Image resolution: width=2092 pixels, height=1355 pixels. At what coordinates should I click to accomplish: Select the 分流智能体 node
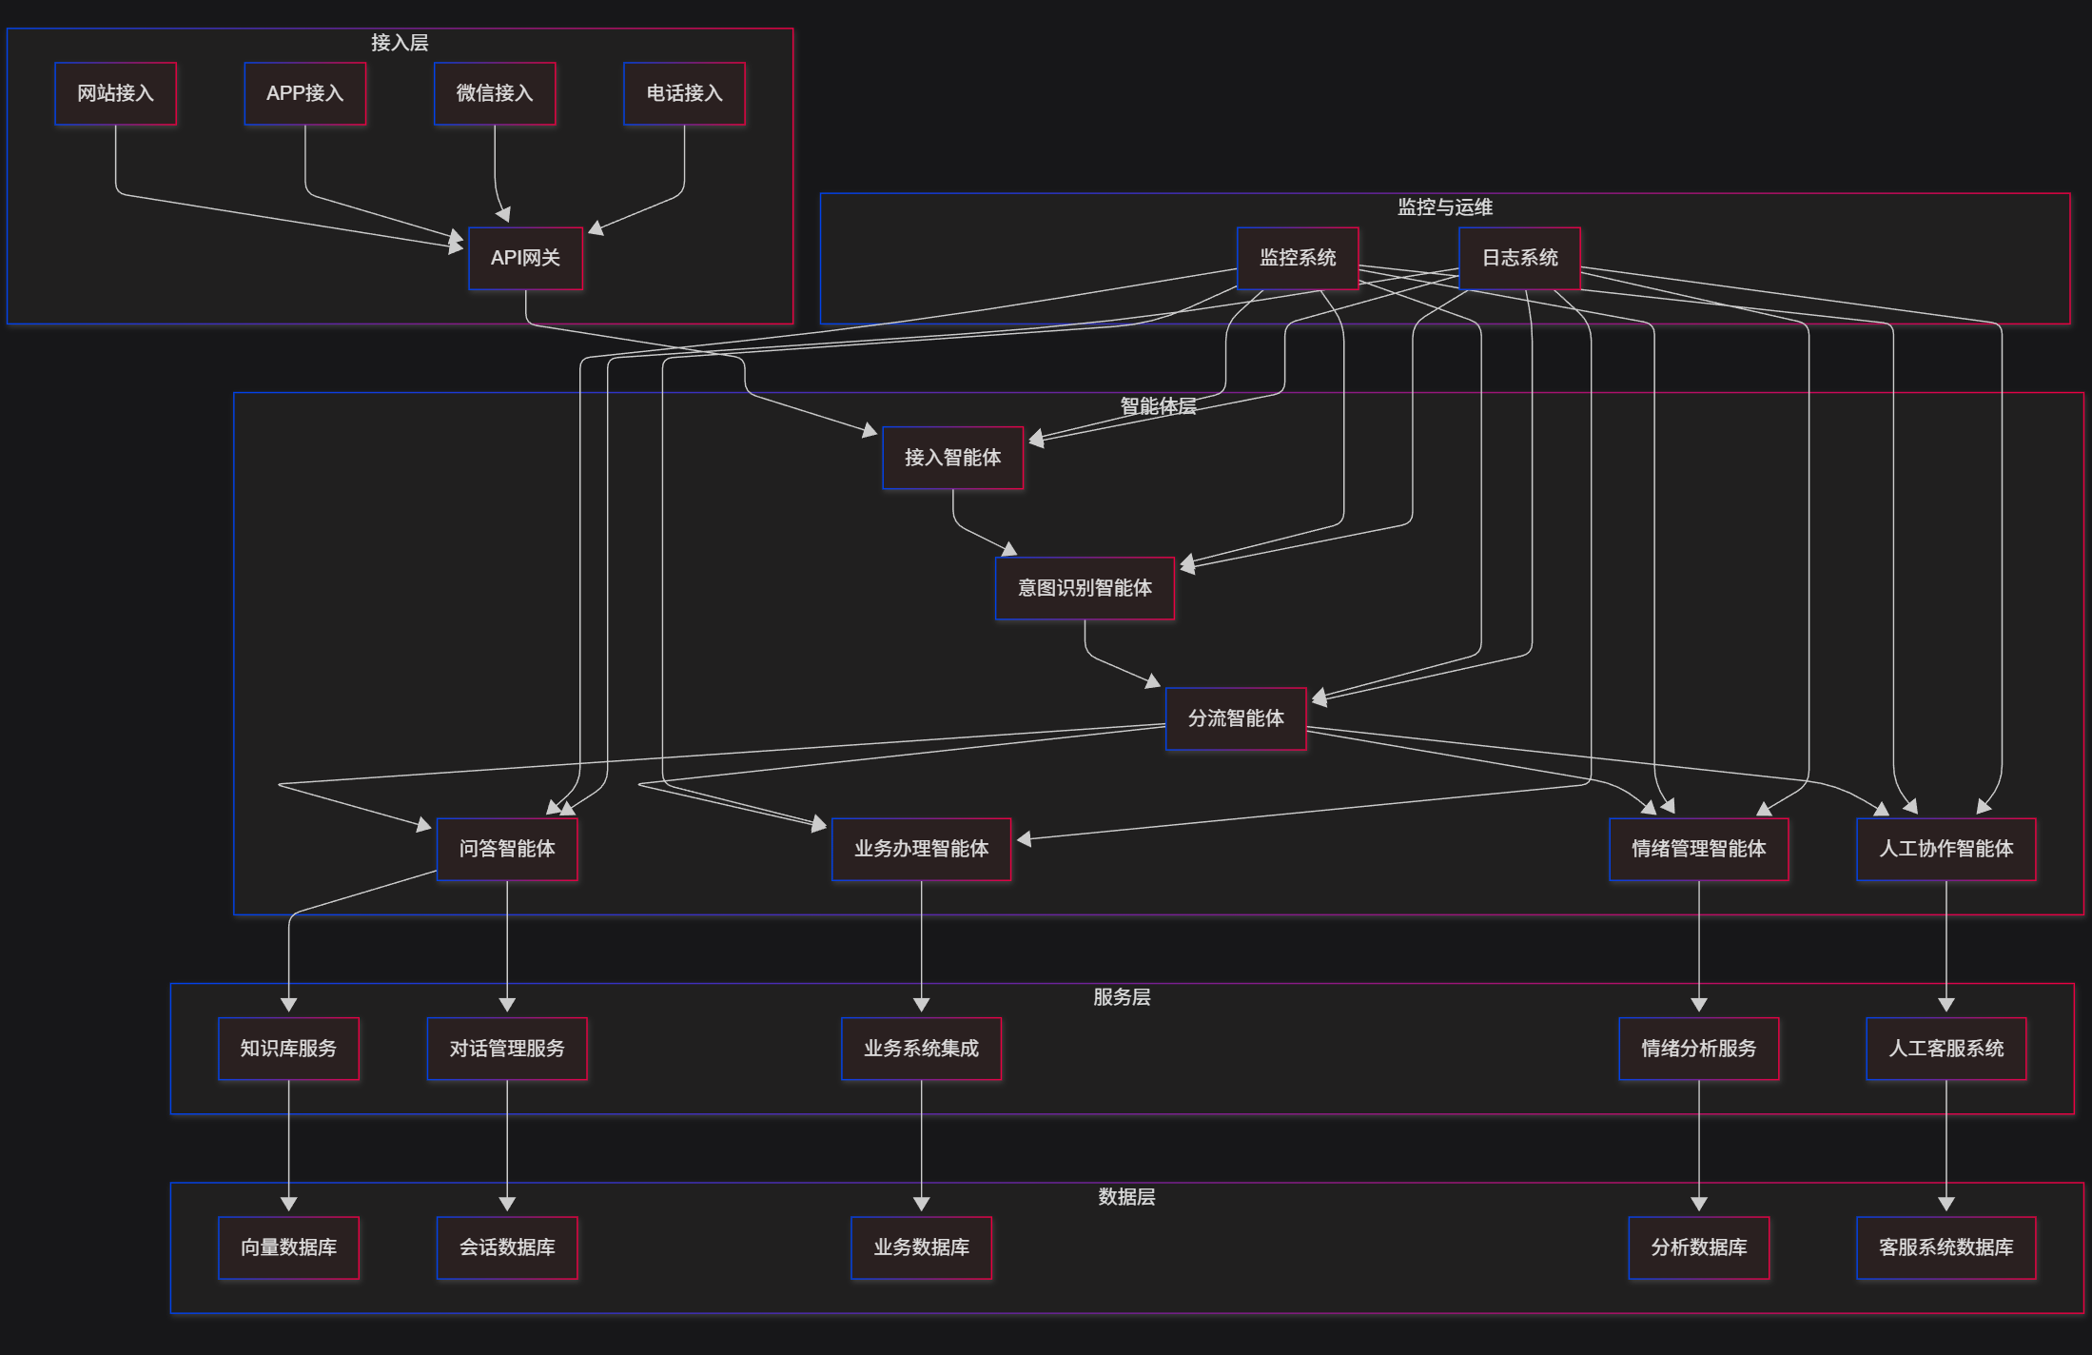pyautogui.click(x=1236, y=718)
